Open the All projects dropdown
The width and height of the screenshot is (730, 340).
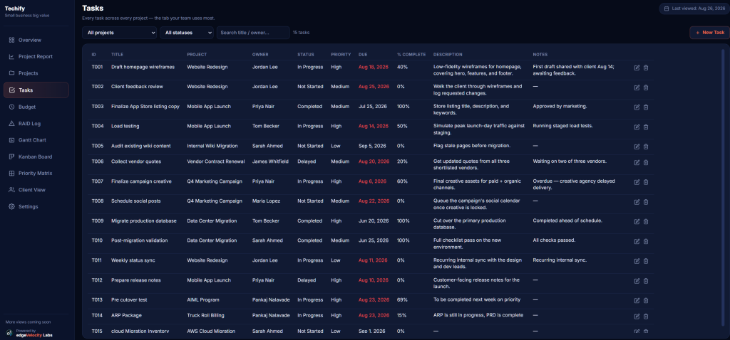point(120,33)
